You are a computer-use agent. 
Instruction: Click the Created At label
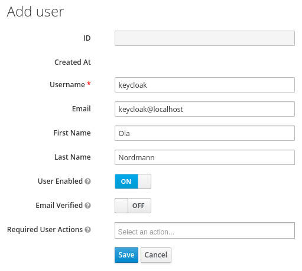pos(73,62)
